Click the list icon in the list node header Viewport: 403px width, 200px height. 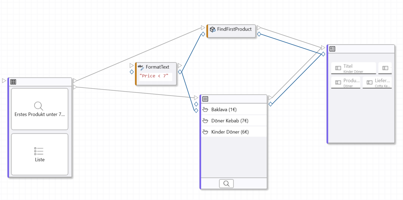click(x=205, y=99)
